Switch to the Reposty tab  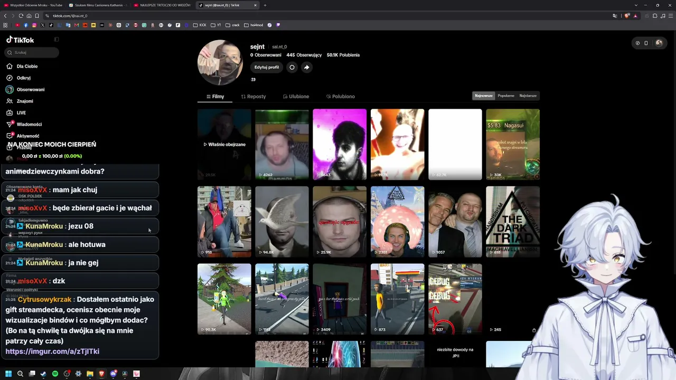coord(253,97)
